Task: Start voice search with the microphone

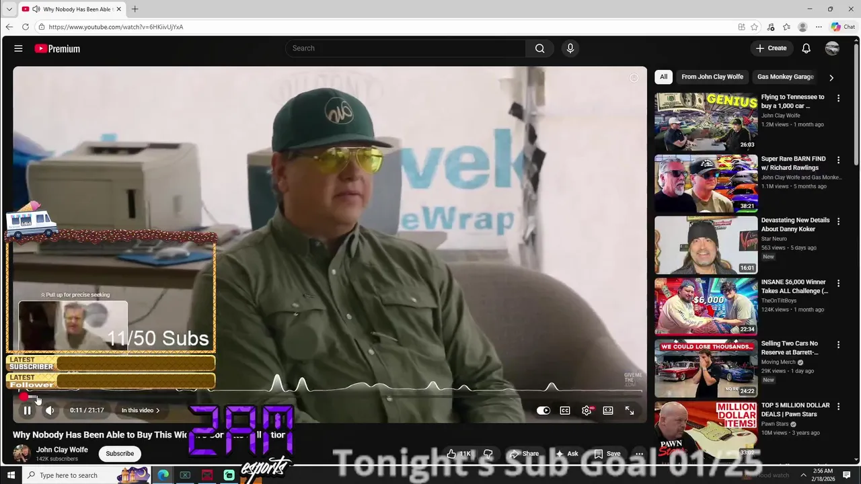Action: coord(570,48)
